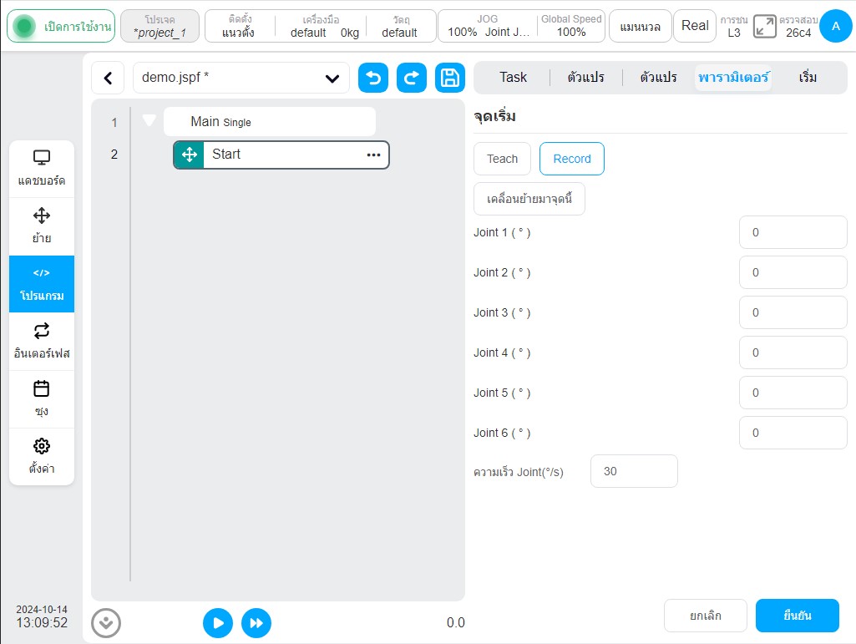Click the ยกเลิก cancel button
Image resolution: width=856 pixels, height=644 pixels.
(706, 616)
